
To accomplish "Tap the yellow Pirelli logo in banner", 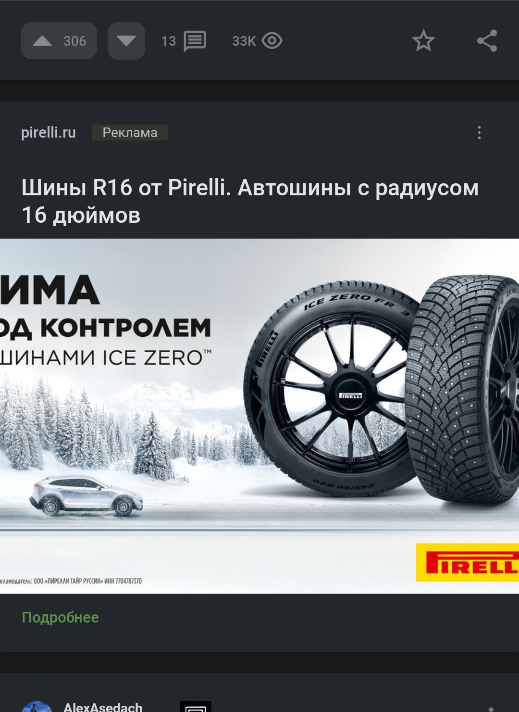I will [x=467, y=562].
